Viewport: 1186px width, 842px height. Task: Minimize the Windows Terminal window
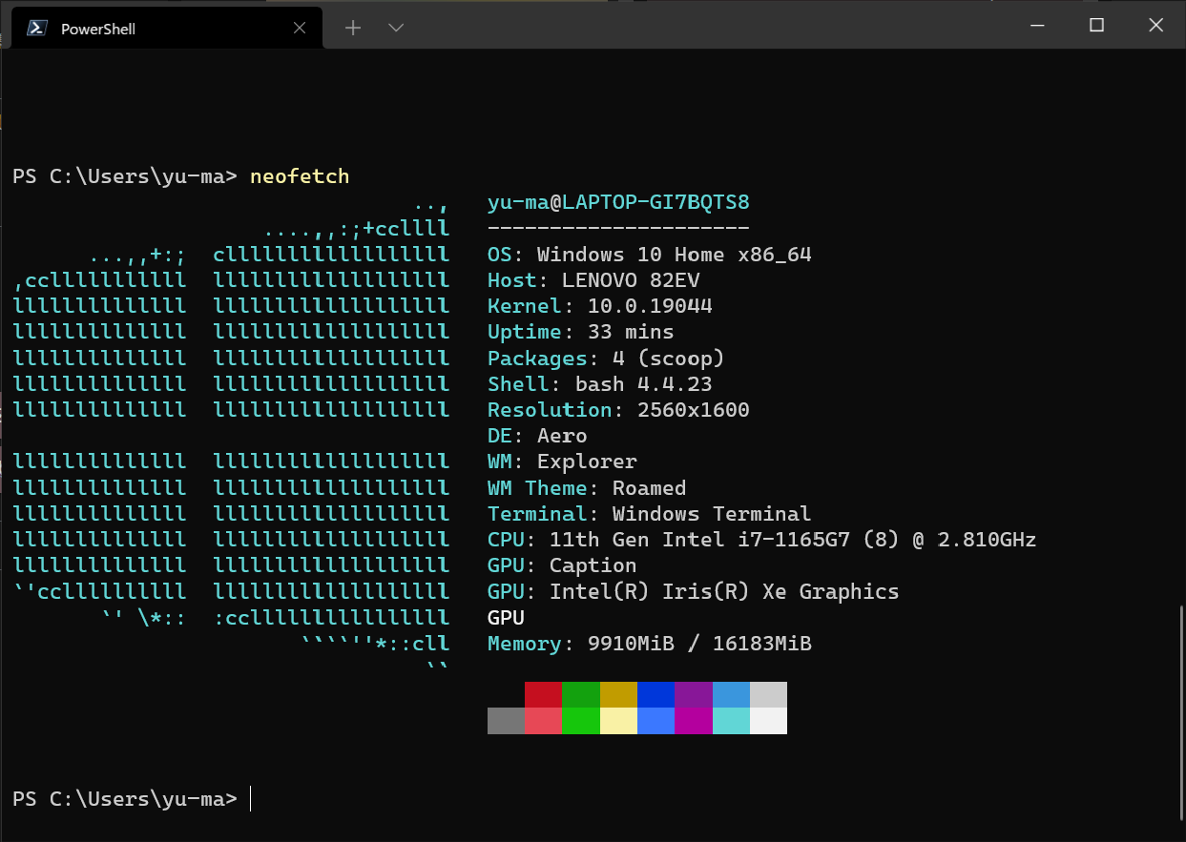click(x=1037, y=26)
